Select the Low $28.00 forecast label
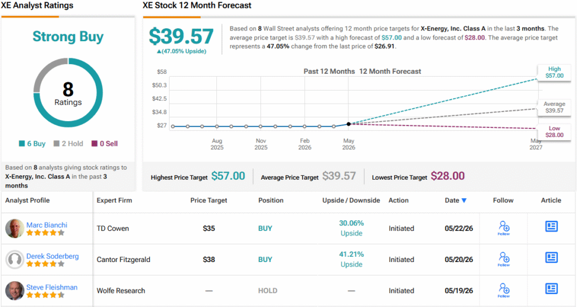 pos(554,132)
